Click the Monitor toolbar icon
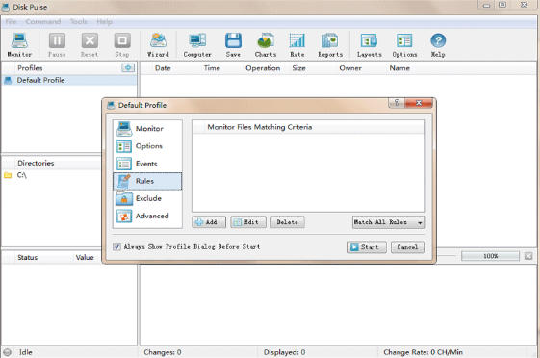 coord(19,44)
